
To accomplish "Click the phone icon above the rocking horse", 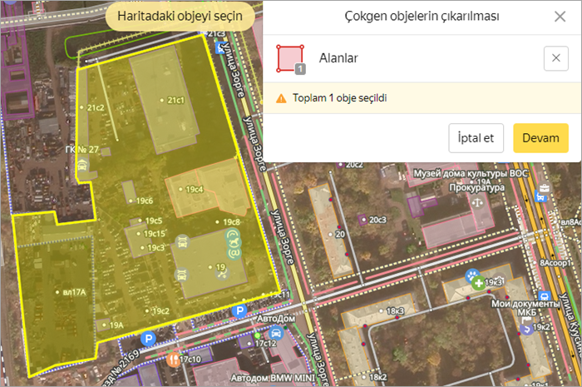I will tap(233, 234).
